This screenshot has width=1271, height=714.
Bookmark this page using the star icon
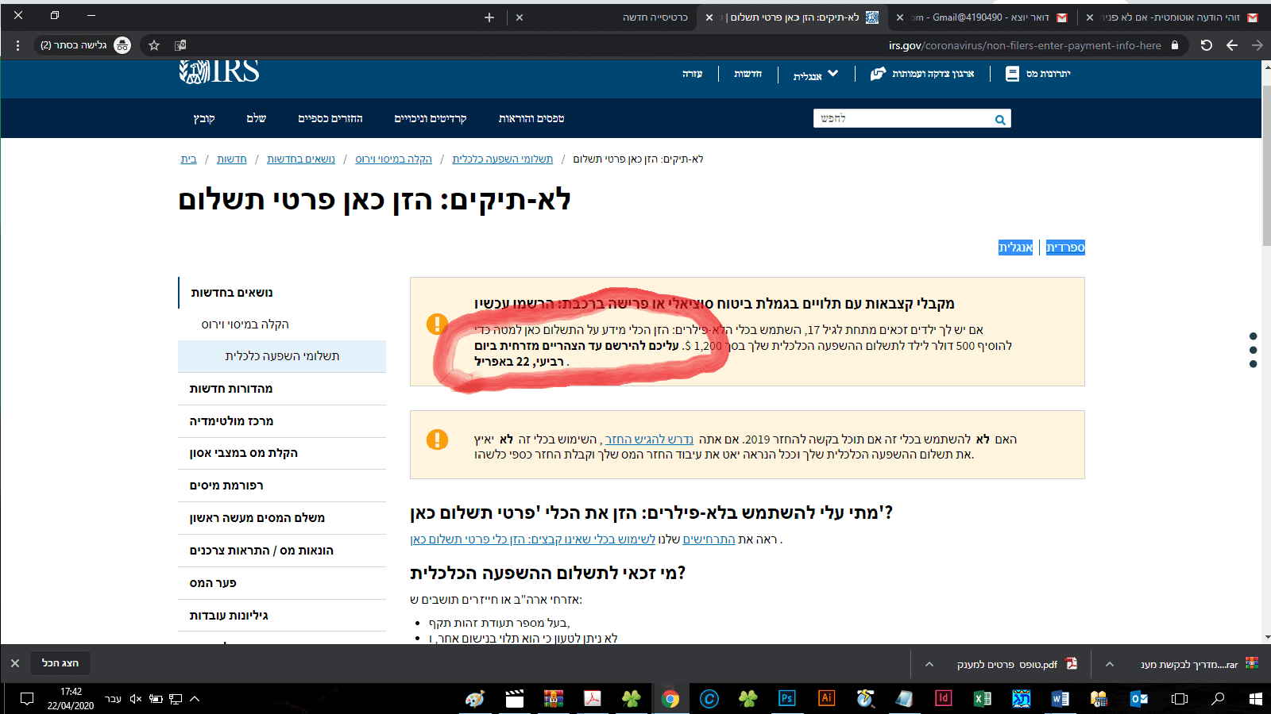153,45
